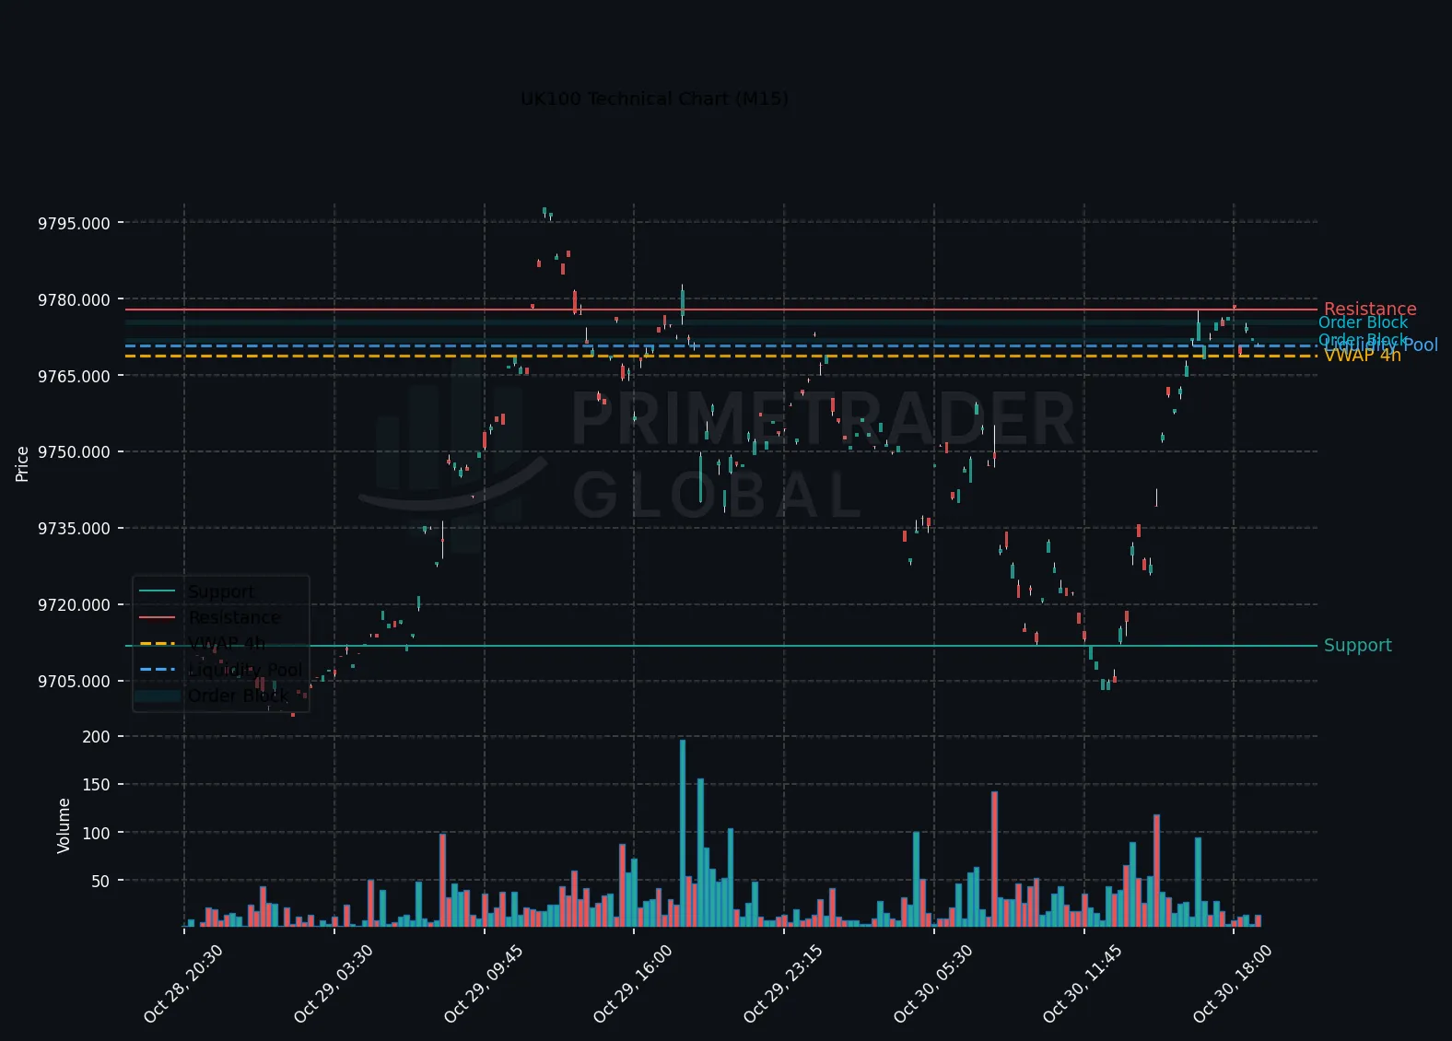The width and height of the screenshot is (1452, 1041).
Task: Click the Volume y-axis title
Action: [x=64, y=825]
